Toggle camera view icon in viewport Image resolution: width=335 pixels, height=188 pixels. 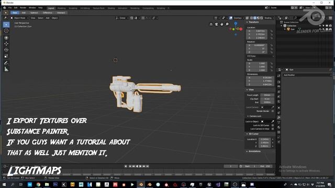point(216,25)
